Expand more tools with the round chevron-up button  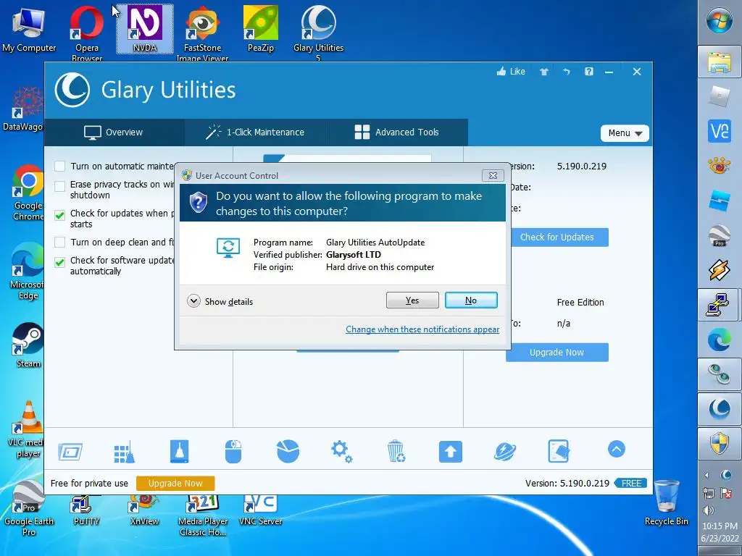(x=616, y=449)
